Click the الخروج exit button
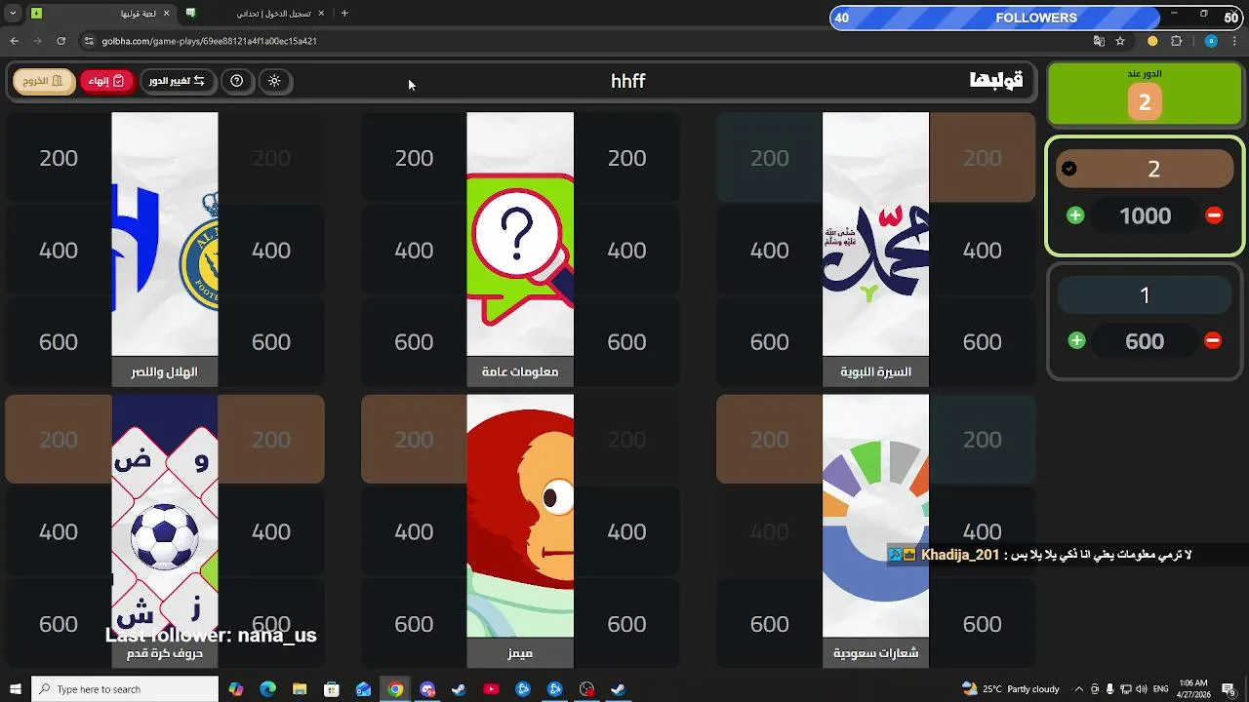This screenshot has width=1249, height=702. [x=44, y=81]
